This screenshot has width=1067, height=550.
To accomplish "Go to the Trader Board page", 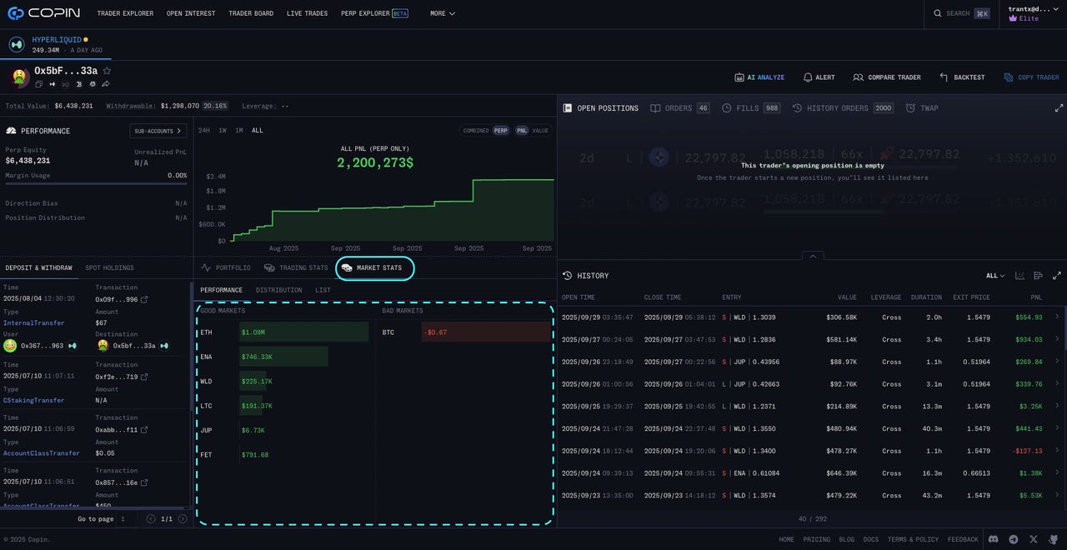I will point(251,13).
